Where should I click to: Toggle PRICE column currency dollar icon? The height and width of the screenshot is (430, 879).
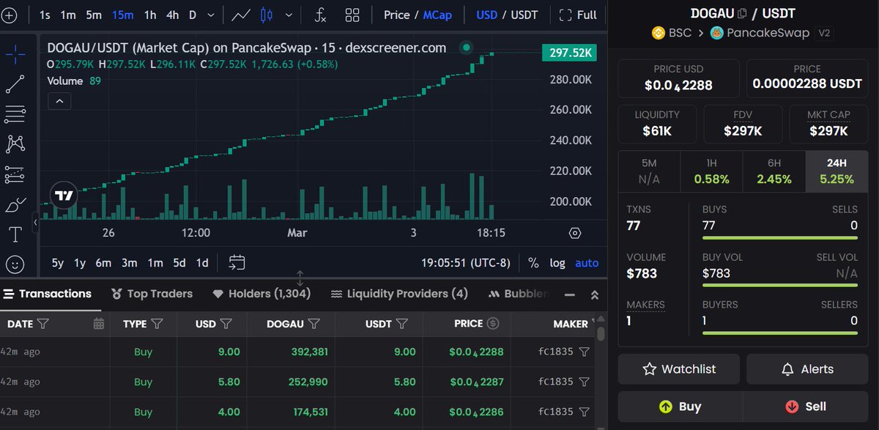(x=493, y=323)
